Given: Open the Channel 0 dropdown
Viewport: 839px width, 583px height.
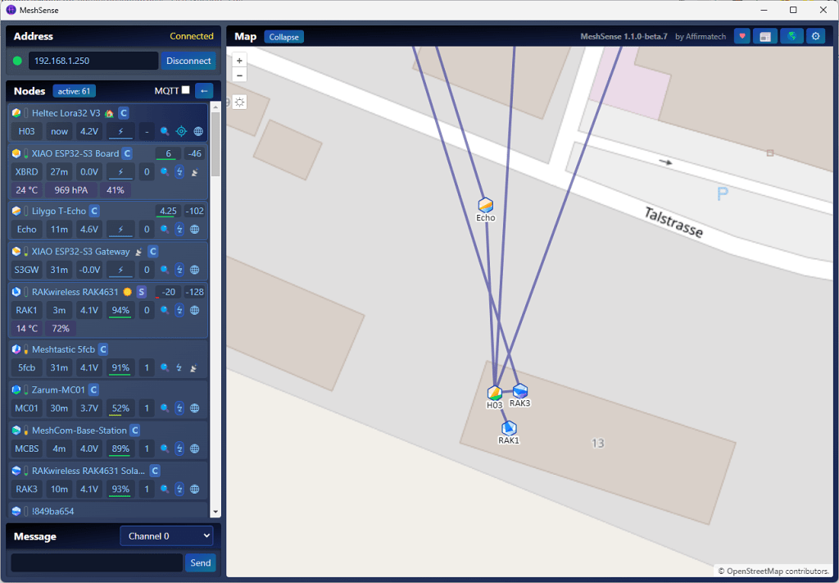Looking at the screenshot, I should pos(166,536).
